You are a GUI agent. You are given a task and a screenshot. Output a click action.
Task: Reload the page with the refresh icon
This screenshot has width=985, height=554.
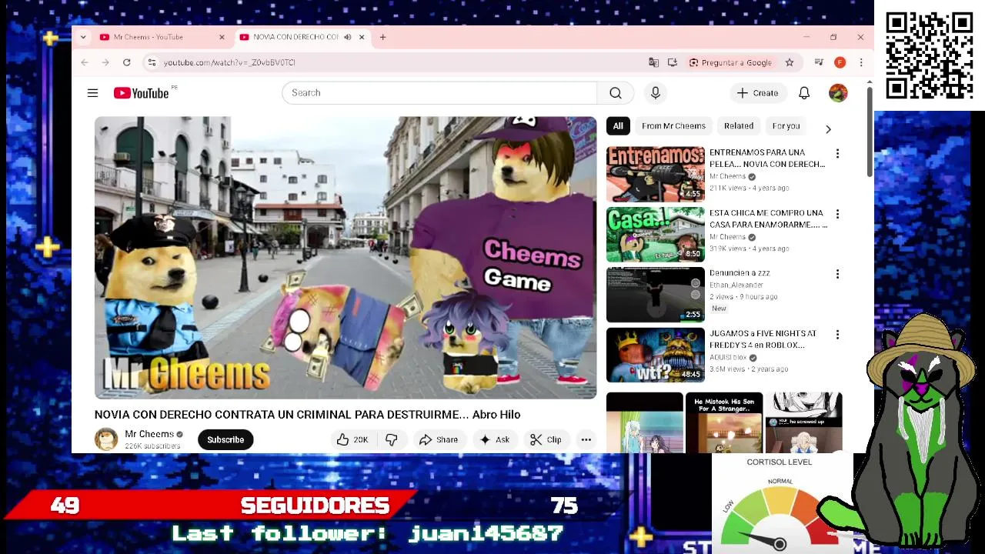tap(126, 62)
